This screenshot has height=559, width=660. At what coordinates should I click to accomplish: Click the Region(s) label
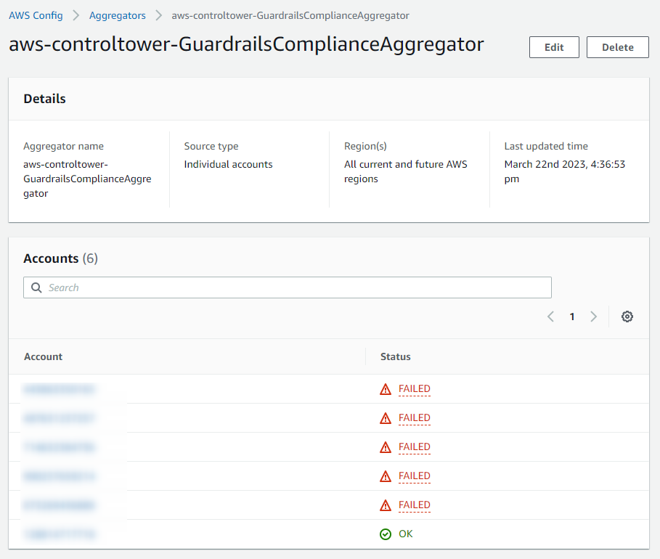(365, 146)
